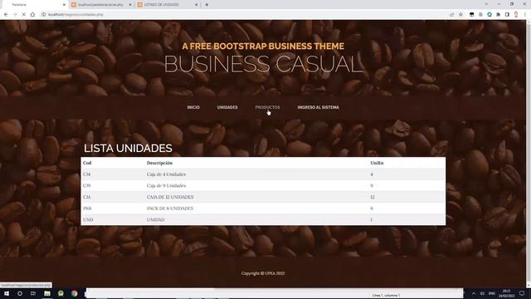Click the localhost address bar

coord(244,15)
